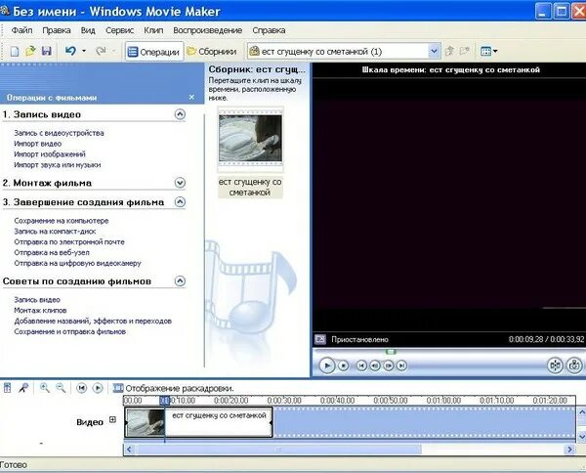The height and width of the screenshot is (473, 586).
Task: Click the monitor icon beside Приостановлено
Action: (x=320, y=339)
